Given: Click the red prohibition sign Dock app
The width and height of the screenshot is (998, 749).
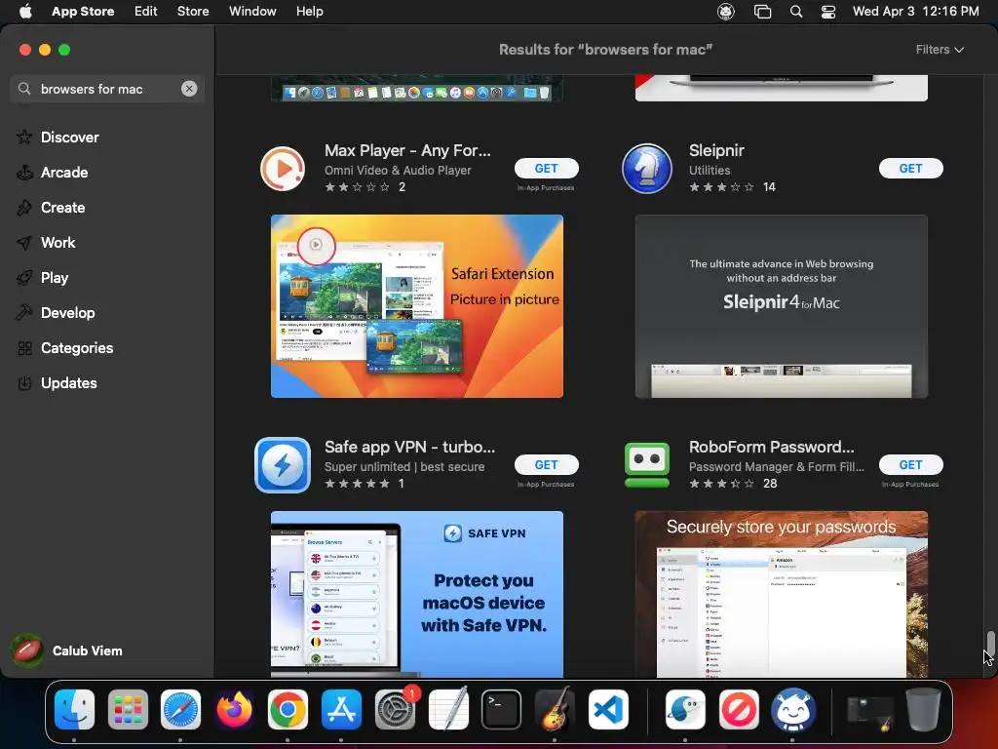Looking at the screenshot, I should [739, 710].
